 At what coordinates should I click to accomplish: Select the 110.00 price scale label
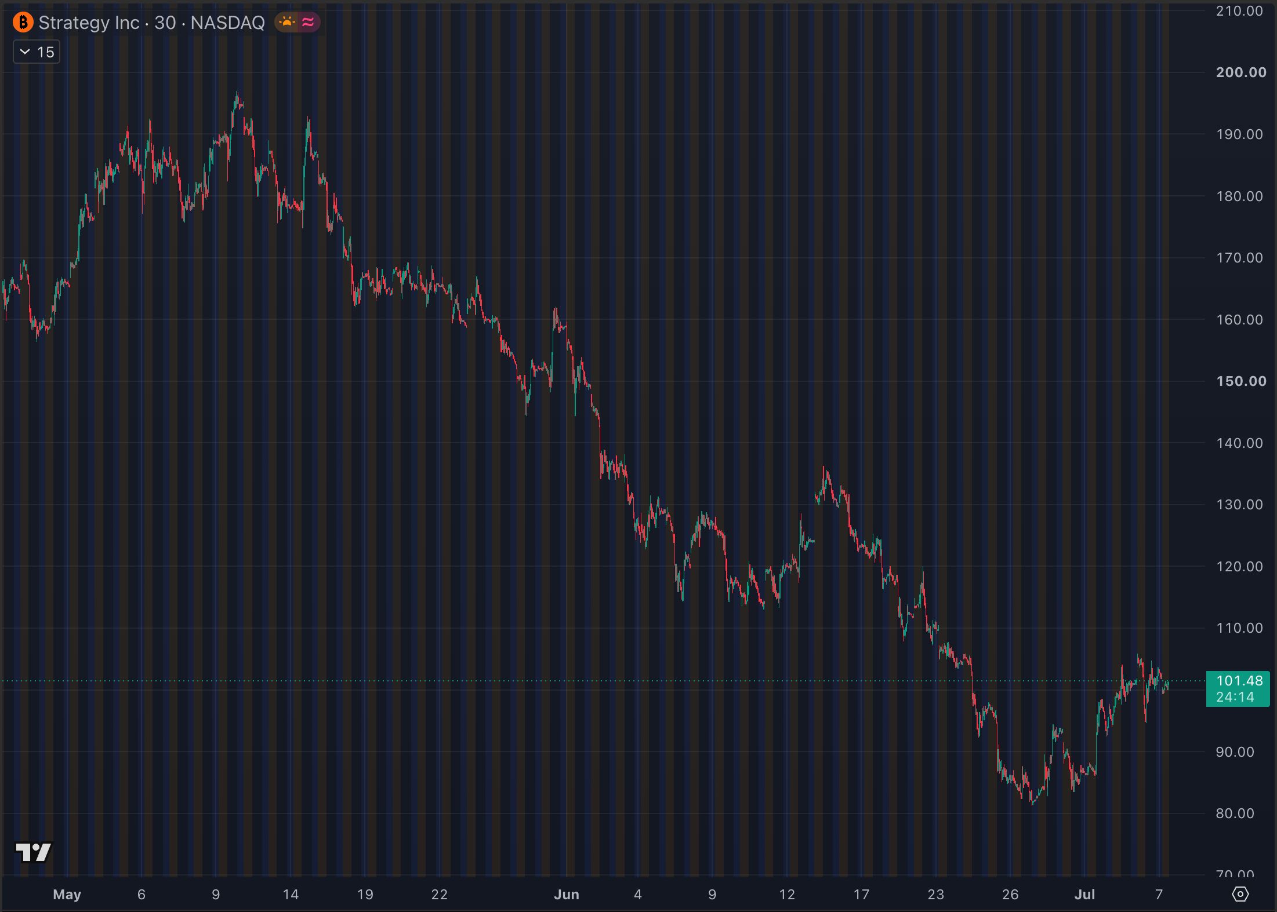coord(1239,628)
